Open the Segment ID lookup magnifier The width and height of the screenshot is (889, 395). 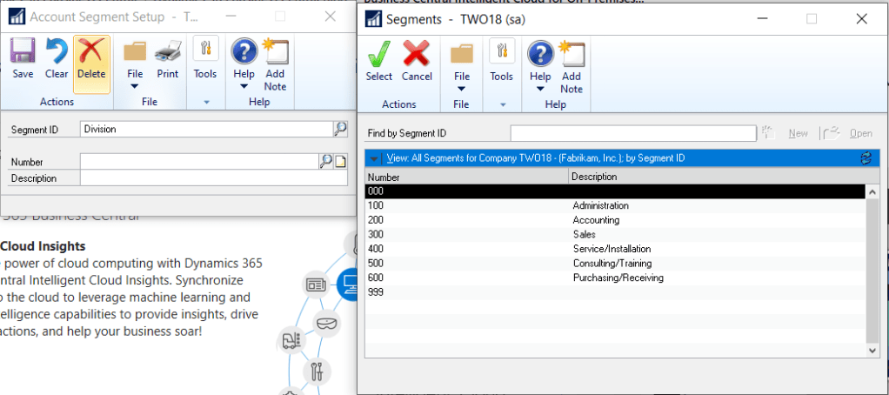click(340, 129)
